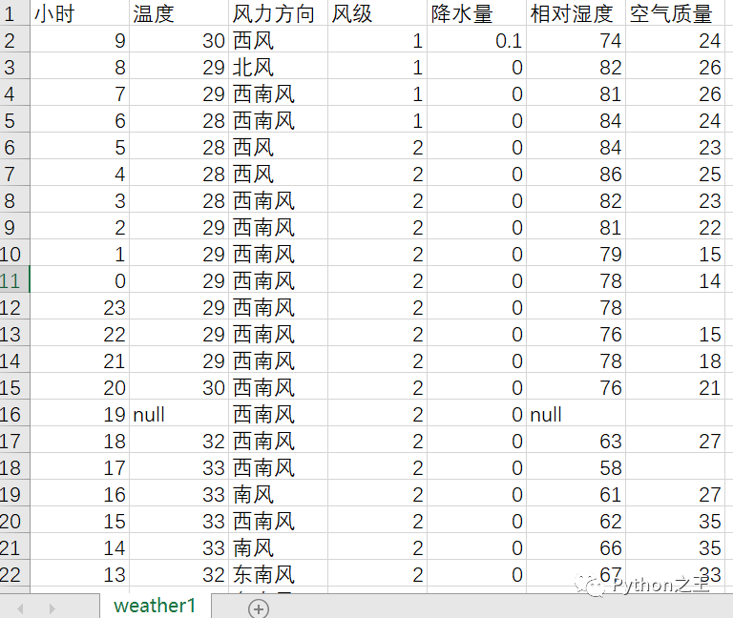The height and width of the screenshot is (618, 733).
Task: Click the 西风 cell in row 7
Action: click(278, 175)
